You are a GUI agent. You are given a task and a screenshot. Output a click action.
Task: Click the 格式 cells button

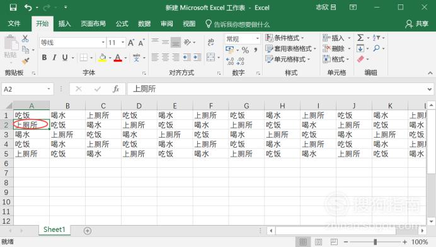[x=336, y=59]
